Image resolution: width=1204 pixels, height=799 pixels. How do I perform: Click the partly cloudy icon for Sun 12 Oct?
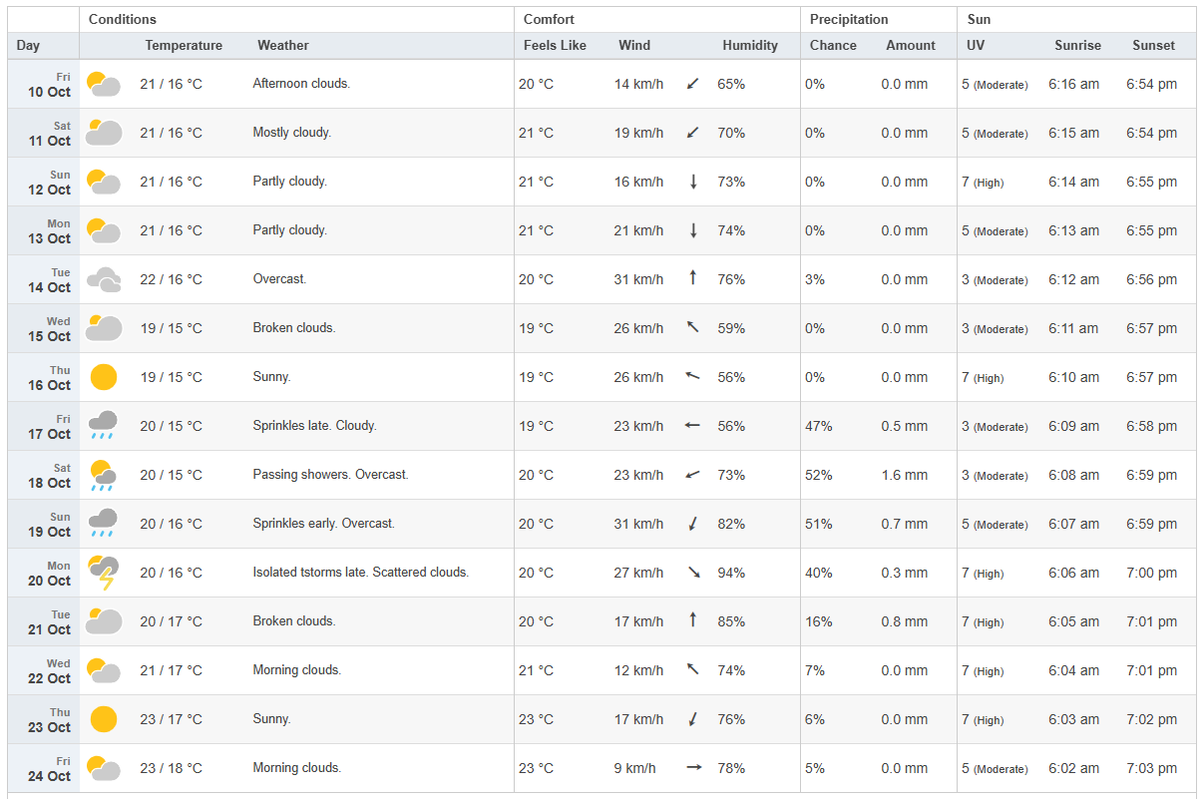pos(104,182)
